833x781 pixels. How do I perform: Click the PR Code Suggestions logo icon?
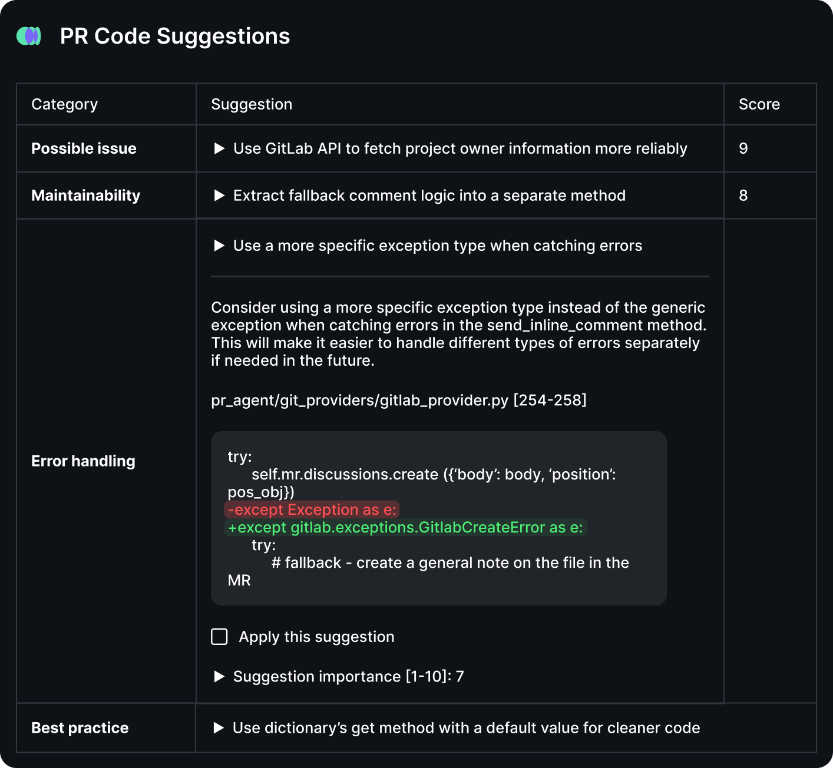coord(28,36)
